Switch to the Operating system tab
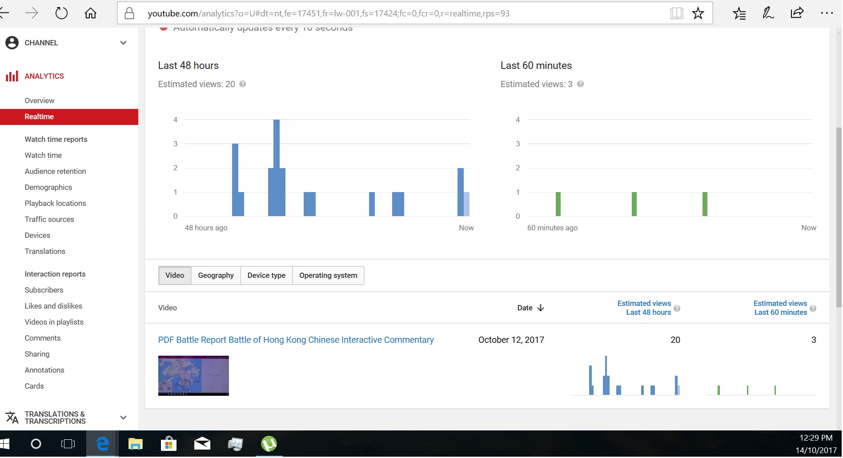This screenshot has width=843, height=458. coord(328,276)
